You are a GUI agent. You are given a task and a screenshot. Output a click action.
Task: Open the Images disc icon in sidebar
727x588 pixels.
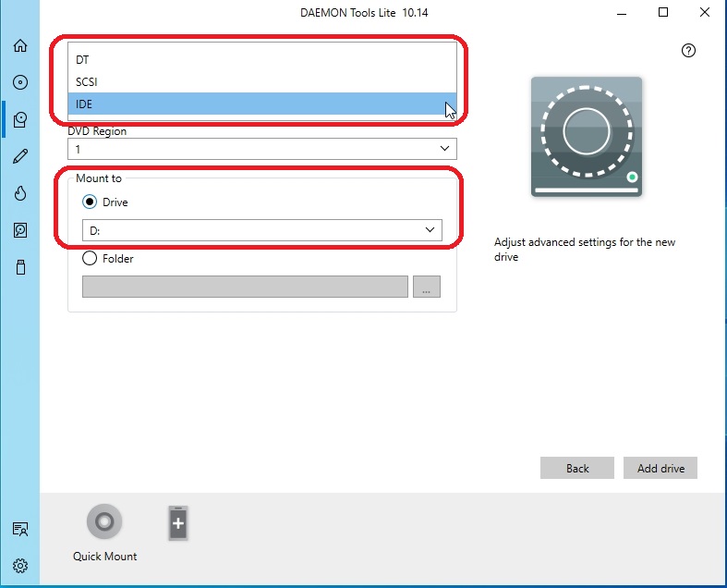[20, 82]
